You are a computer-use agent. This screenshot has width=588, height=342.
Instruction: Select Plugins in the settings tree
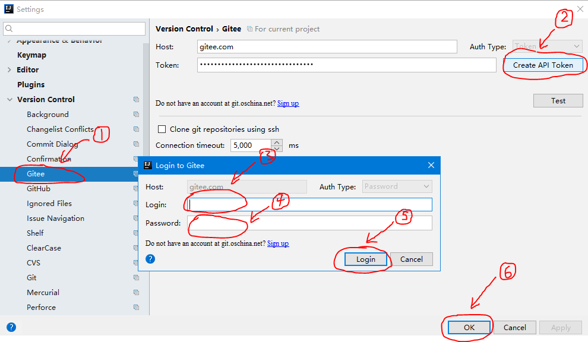click(x=31, y=84)
